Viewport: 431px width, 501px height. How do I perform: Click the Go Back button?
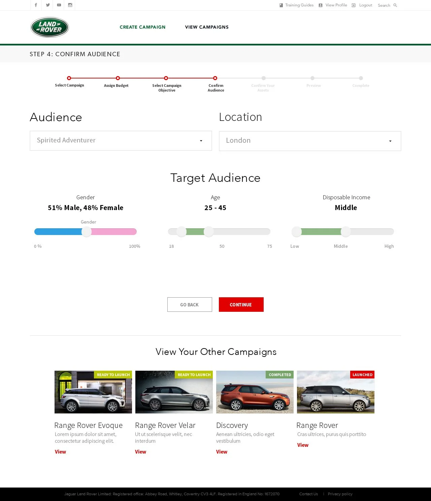point(190,304)
